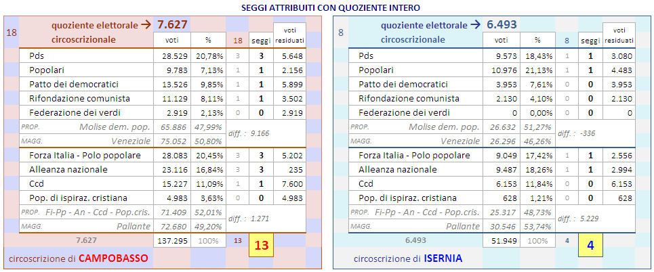Click the yellow 4 seats total cell

[x=590, y=246]
